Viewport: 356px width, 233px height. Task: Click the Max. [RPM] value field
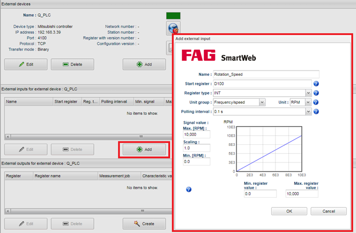pyautogui.click(x=196, y=134)
